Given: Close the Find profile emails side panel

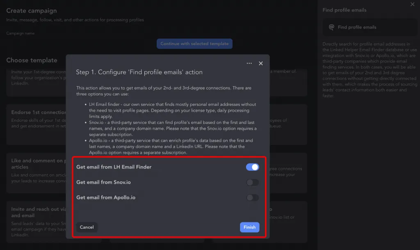Looking at the screenshot, I should [x=412, y=4].
